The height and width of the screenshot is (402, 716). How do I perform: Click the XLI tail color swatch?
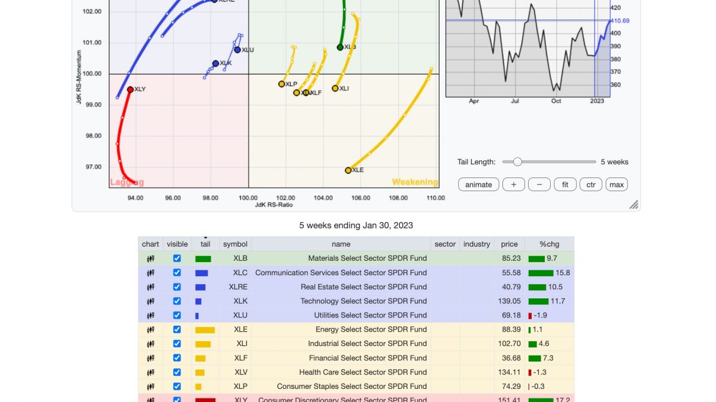(203, 344)
